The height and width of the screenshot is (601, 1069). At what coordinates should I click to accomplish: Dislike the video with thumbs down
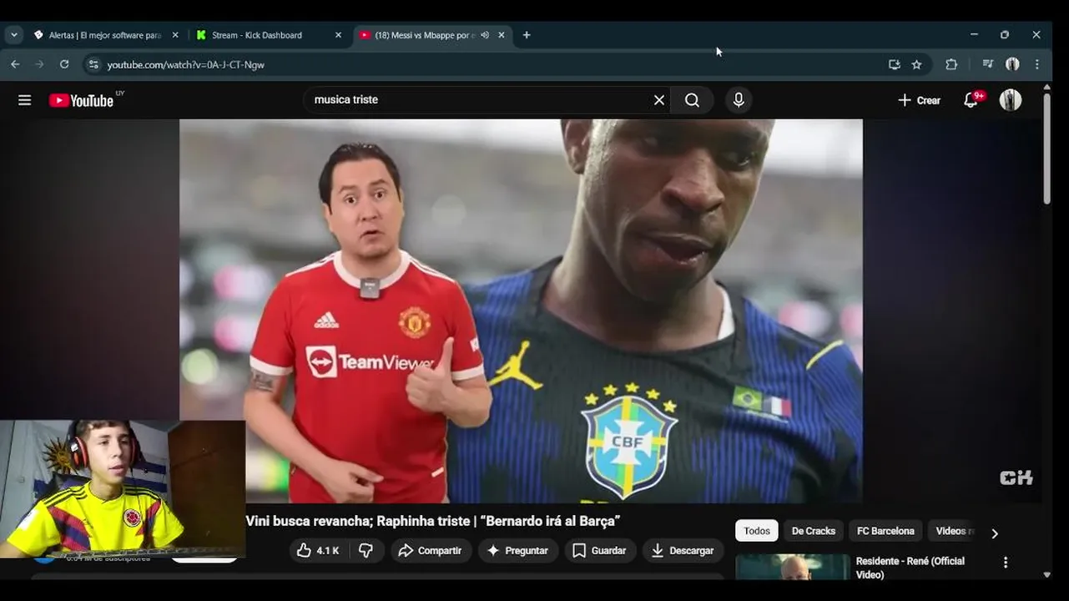click(366, 551)
